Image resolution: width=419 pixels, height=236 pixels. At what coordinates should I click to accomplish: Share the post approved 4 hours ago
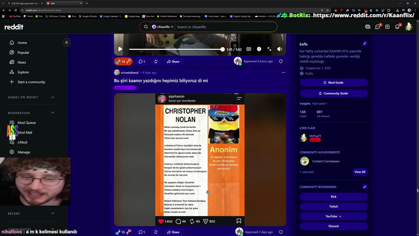(x=173, y=61)
